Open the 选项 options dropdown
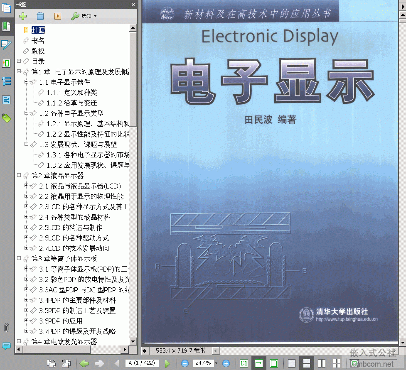The width and height of the screenshot is (406, 370). [84, 16]
